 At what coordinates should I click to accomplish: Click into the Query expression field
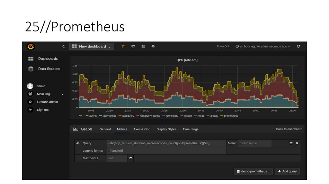click(x=166, y=143)
